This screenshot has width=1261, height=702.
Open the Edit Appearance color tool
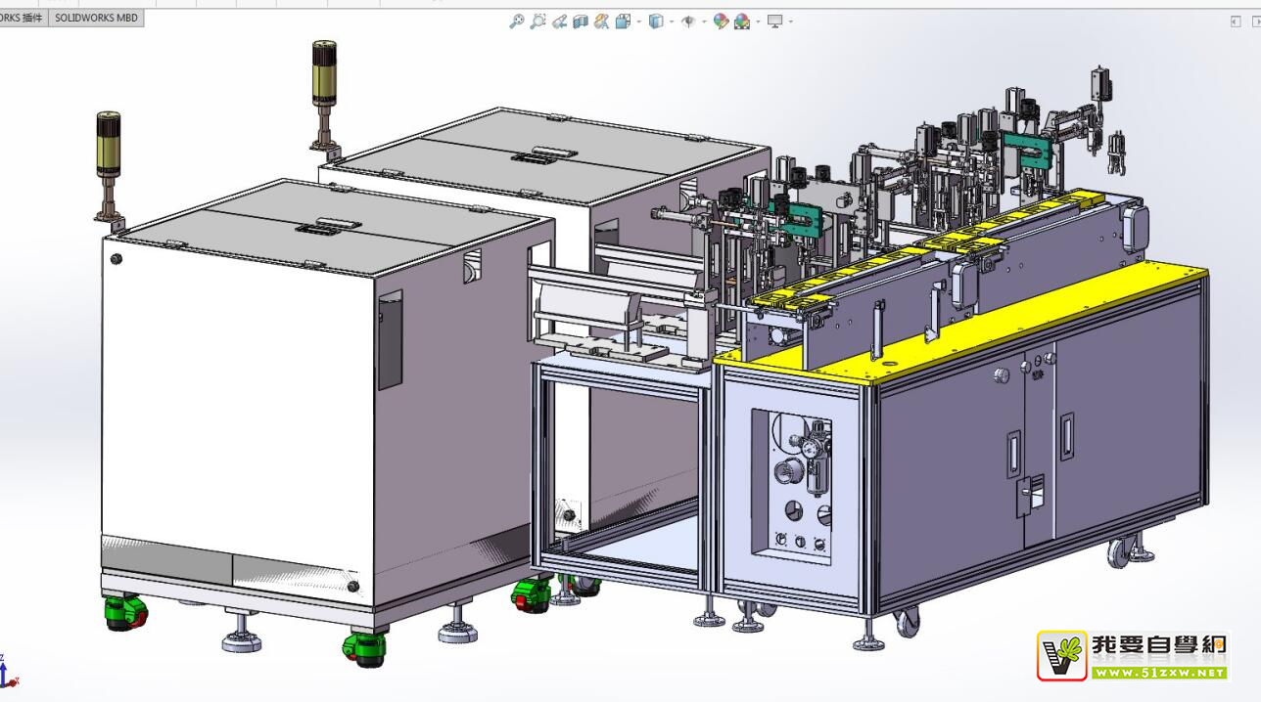(x=721, y=21)
